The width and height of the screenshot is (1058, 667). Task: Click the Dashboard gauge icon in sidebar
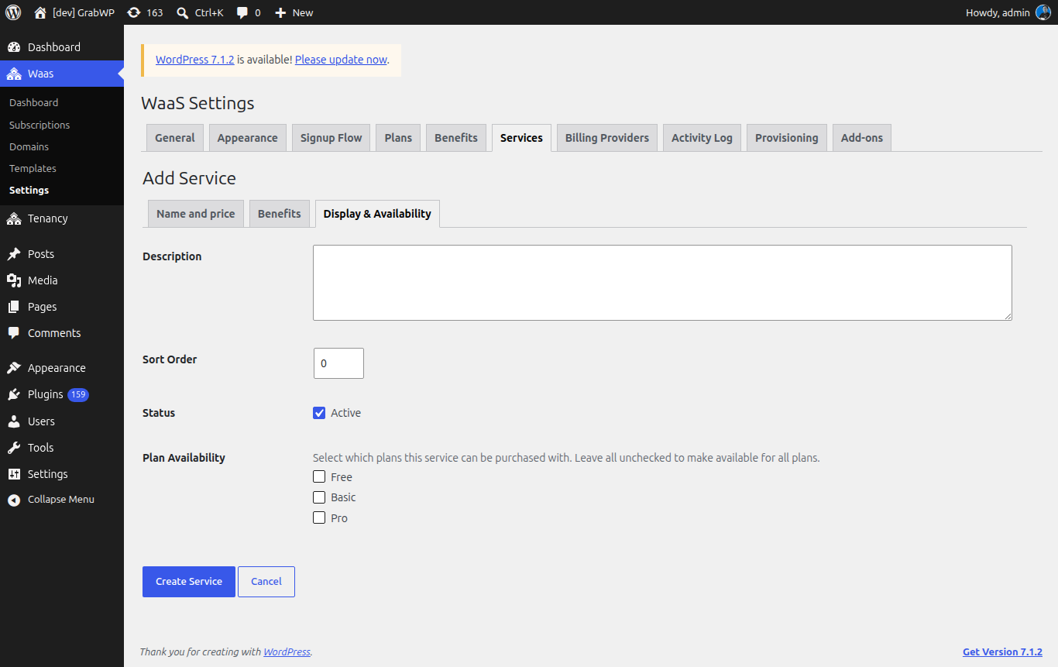(14, 47)
